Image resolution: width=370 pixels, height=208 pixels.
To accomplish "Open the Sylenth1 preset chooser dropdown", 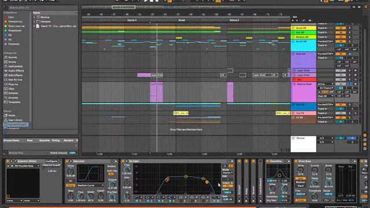I will tap(27, 166).
